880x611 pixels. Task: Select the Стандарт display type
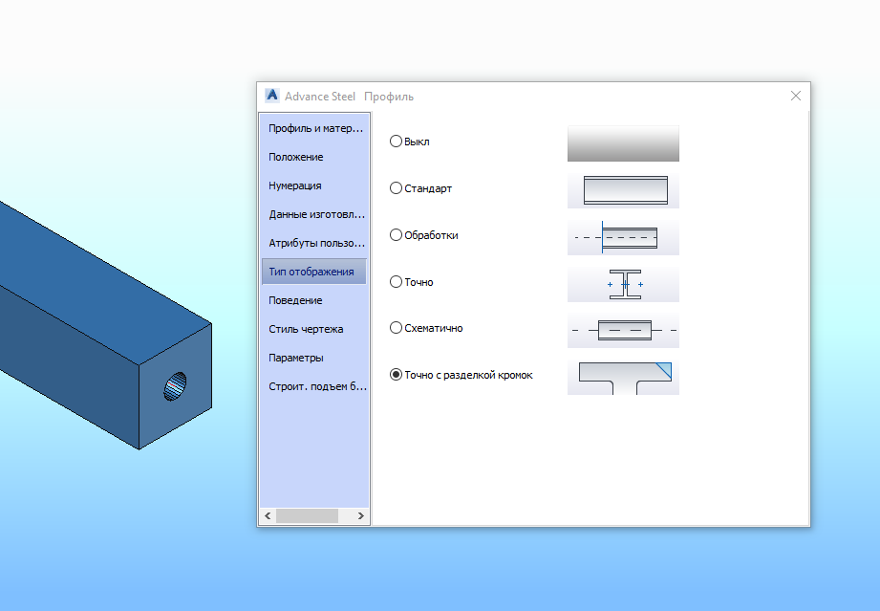pyautogui.click(x=396, y=188)
